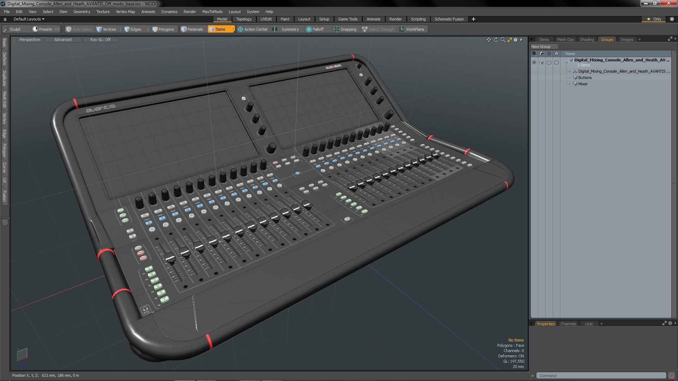The height and width of the screenshot is (381, 678).
Task: Click the visibility eye column header
Action: 534,54
